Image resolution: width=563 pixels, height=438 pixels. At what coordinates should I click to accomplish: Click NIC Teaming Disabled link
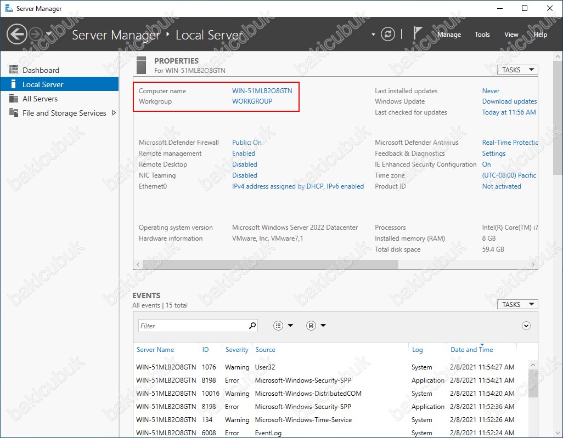tap(245, 175)
